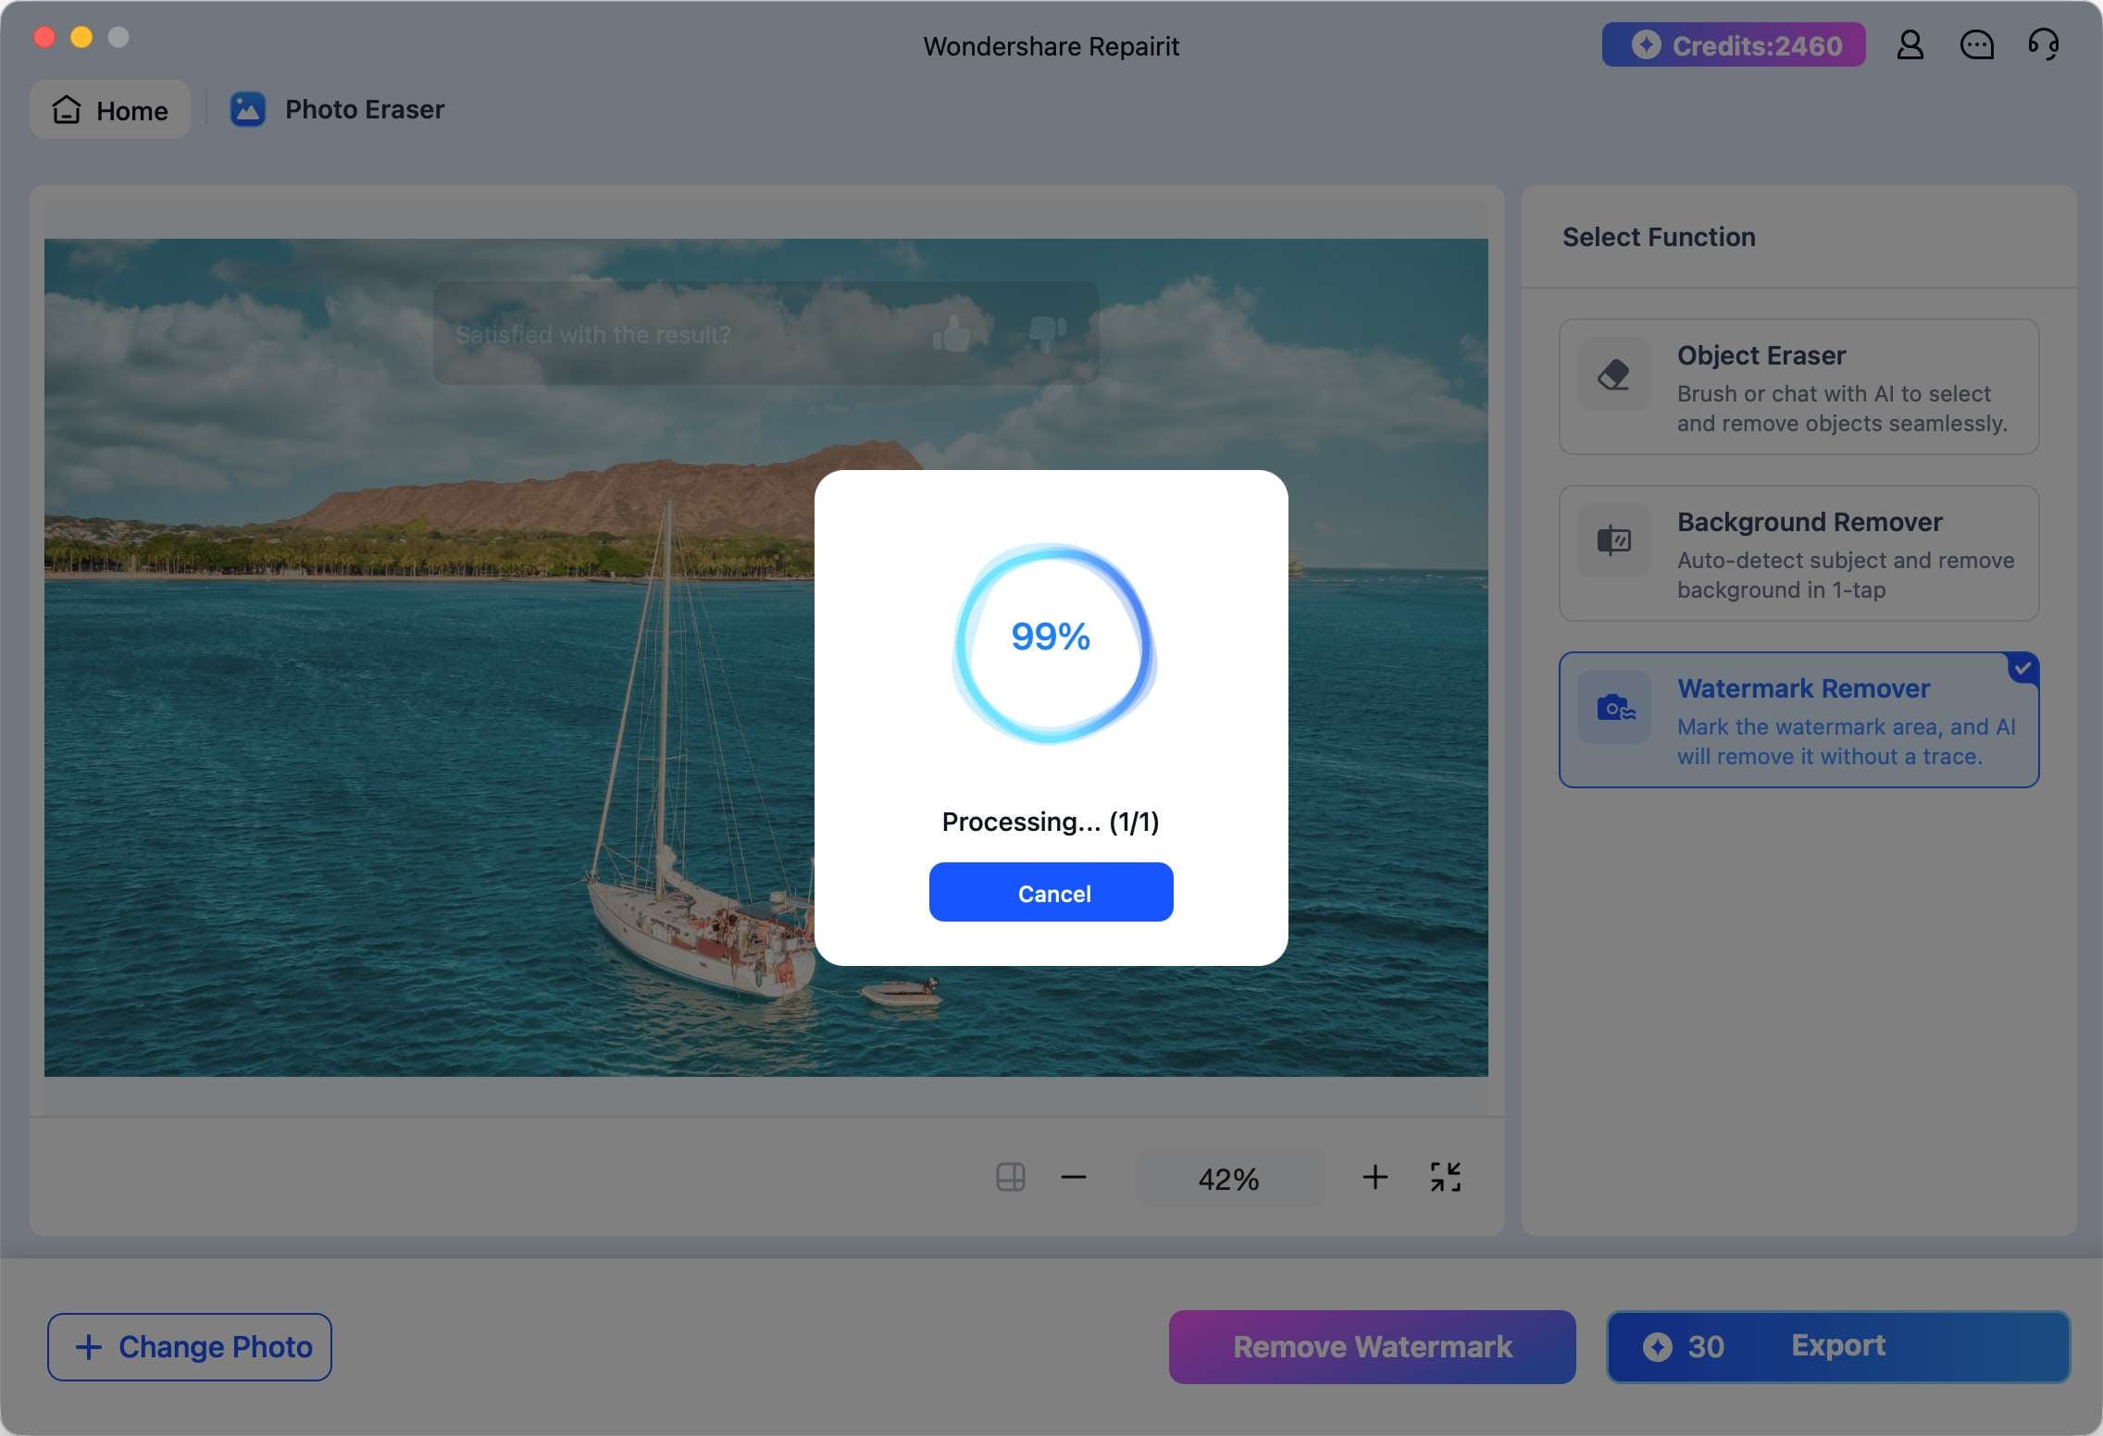Open the user account icon
The width and height of the screenshot is (2103, 1436).
click(x=1910, y=44)
